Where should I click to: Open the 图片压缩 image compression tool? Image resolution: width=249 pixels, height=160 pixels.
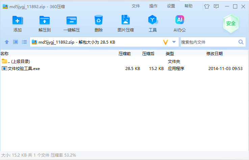pos(126,20)
